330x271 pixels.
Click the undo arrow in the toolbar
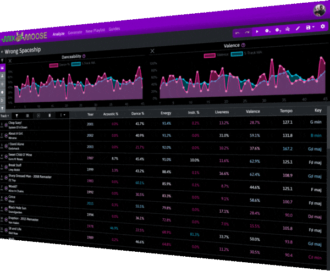coord(237,33)
